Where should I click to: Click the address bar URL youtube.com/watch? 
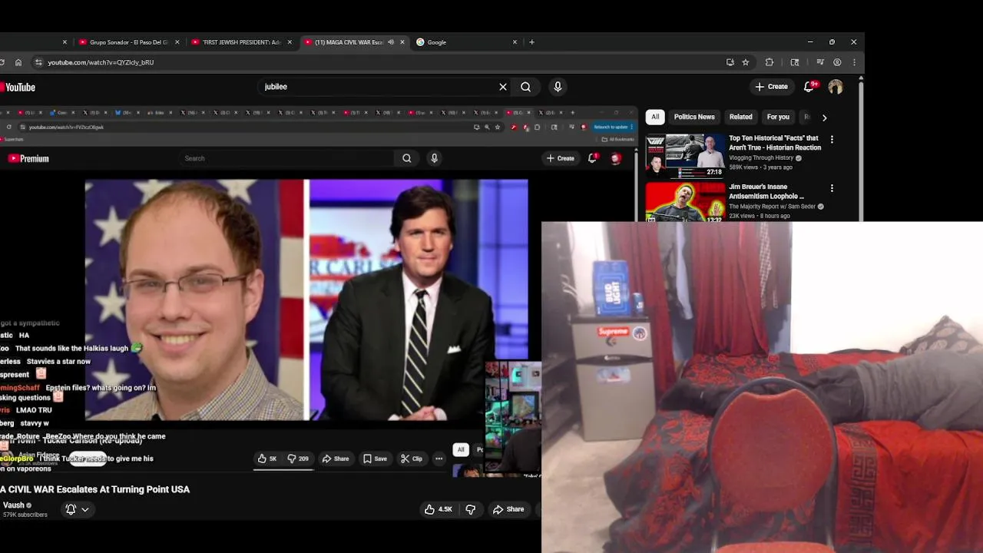(x=101, y=62)
